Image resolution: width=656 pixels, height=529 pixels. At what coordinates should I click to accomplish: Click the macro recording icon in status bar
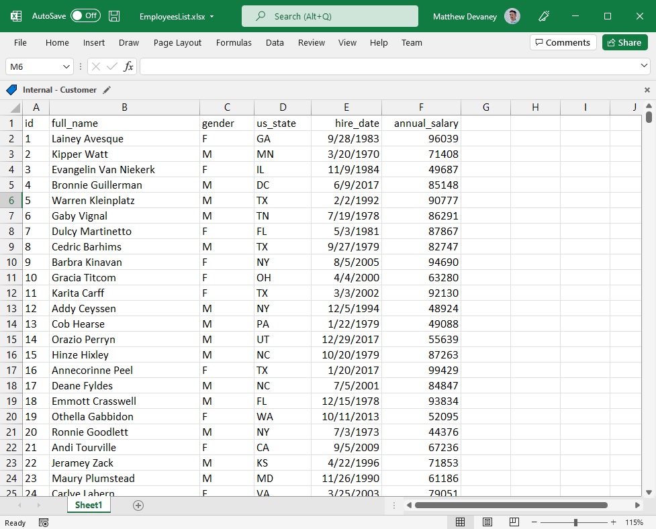pos(44,523)
